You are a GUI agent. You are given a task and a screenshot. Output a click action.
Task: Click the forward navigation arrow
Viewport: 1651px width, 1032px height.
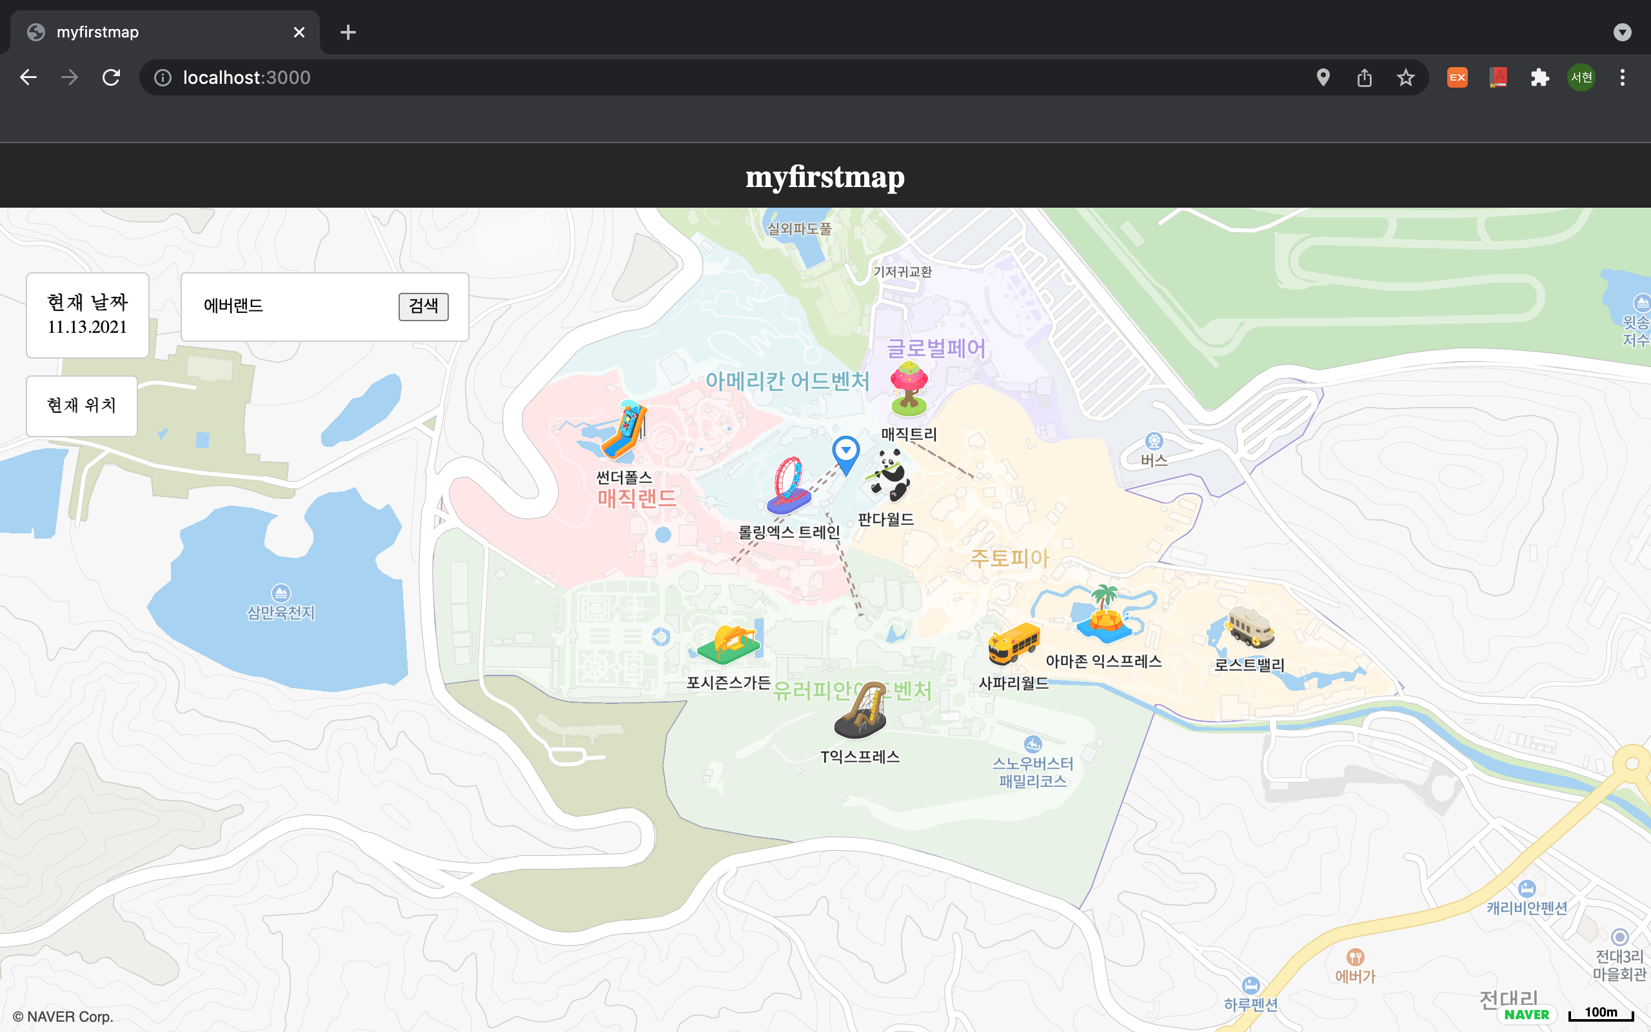(70, 77)
